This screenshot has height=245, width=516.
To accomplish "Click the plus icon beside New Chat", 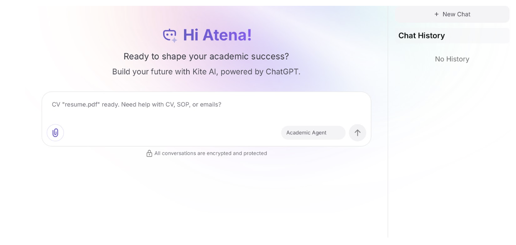I will pyautogui.click(x=437, y=14).
